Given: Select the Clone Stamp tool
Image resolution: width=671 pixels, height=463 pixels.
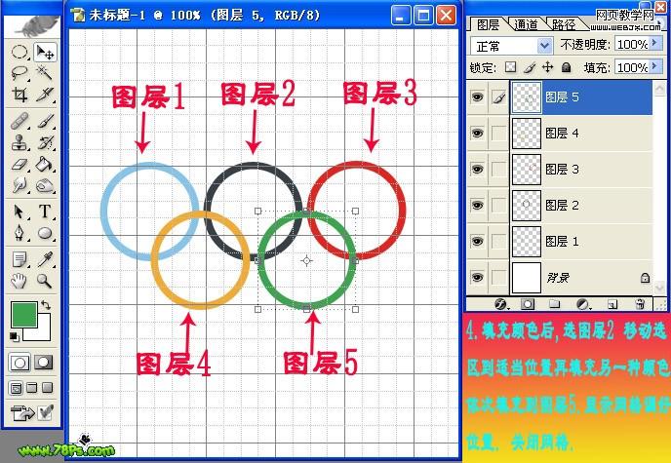Looking at the screenshot, I should point(20,142).
